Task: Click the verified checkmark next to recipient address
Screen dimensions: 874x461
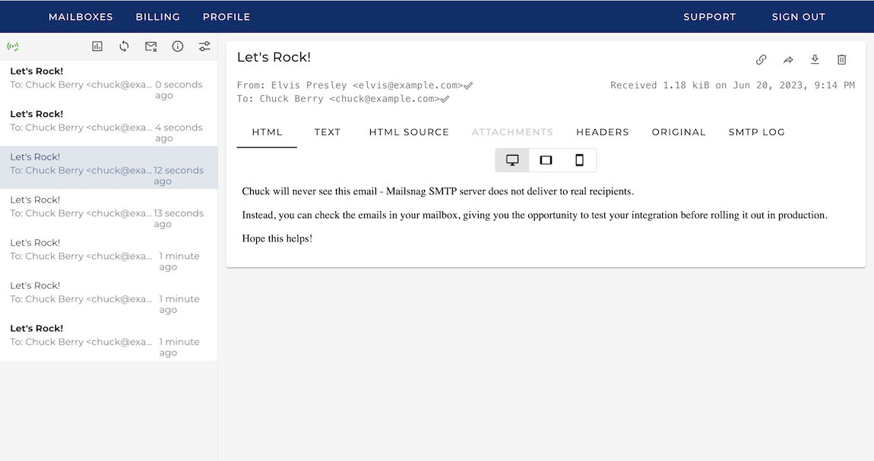Action: [445, 99]
